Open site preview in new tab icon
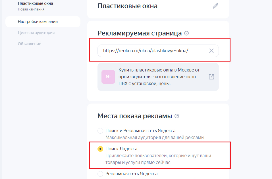272x179 pixels. pyautogui.click(x=211, y=77)
